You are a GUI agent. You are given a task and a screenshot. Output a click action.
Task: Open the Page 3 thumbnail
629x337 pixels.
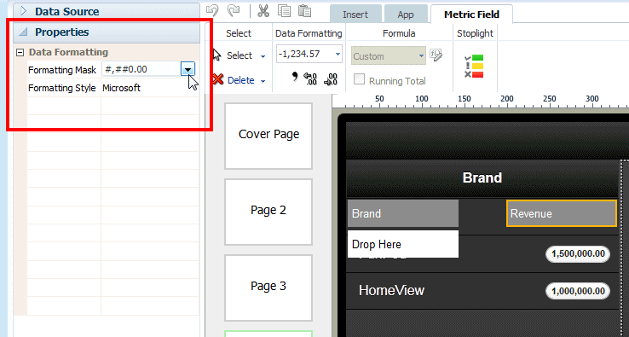(x=268, y=288)
